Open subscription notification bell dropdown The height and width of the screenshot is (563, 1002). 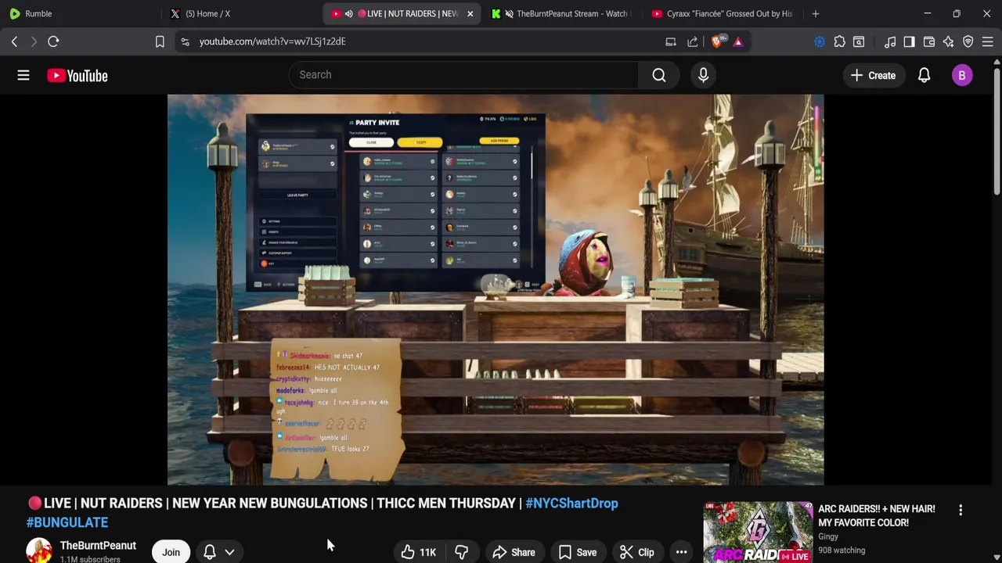[x=219, y=552]
